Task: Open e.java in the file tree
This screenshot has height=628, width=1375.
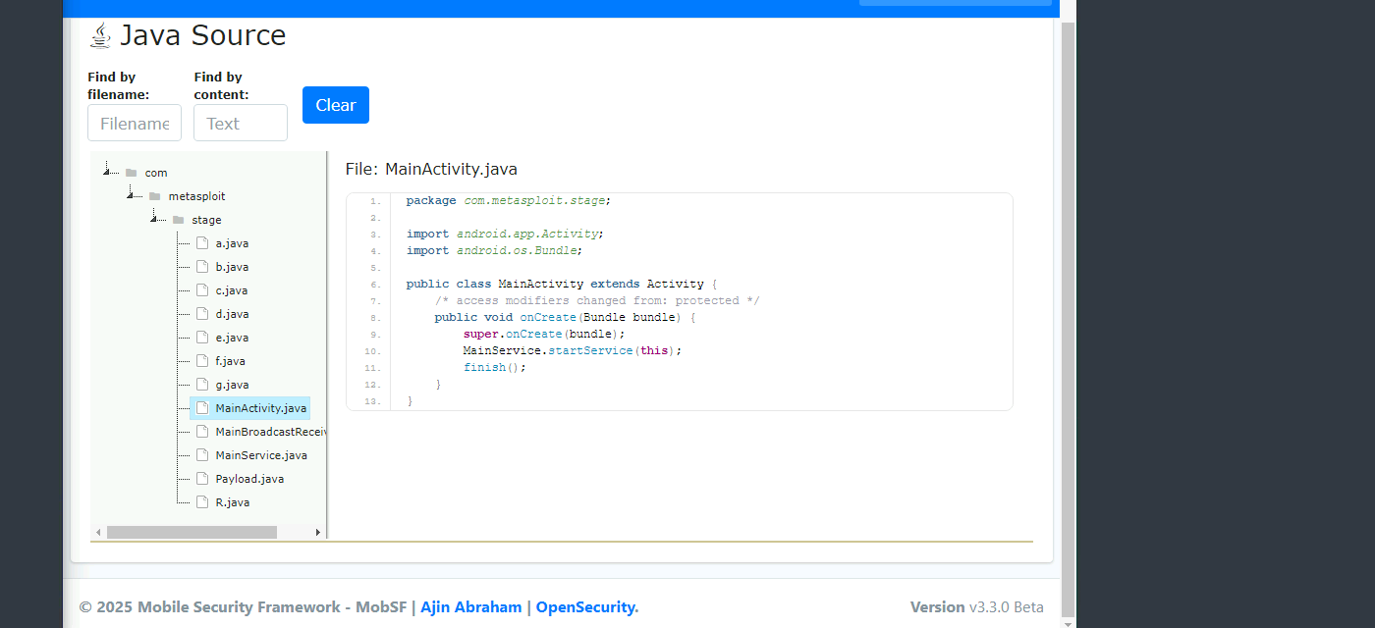Action: 232,338
